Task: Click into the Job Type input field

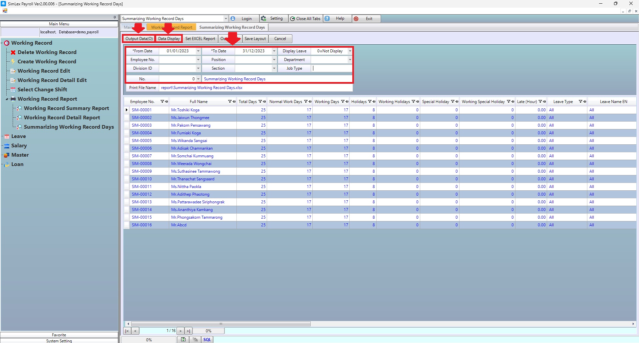Action: pyautogui.click(x=332, y=68)
